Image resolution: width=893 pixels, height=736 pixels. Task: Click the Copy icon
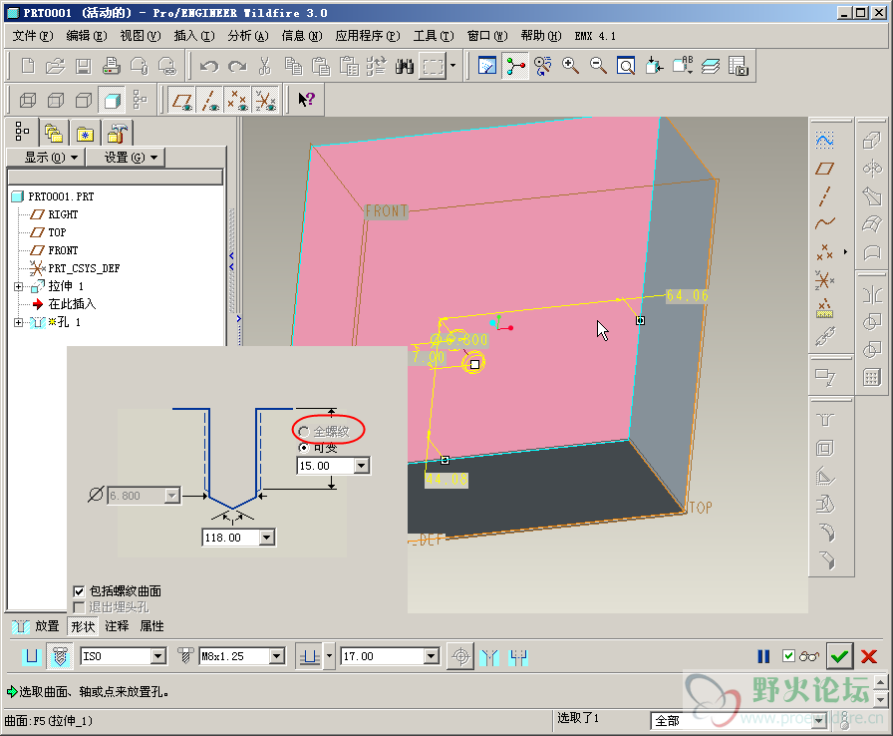click(x=293, y=66)
